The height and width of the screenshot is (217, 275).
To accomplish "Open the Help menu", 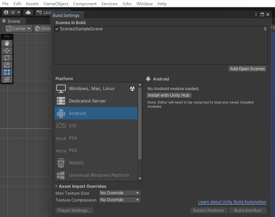I will [162, 4].
